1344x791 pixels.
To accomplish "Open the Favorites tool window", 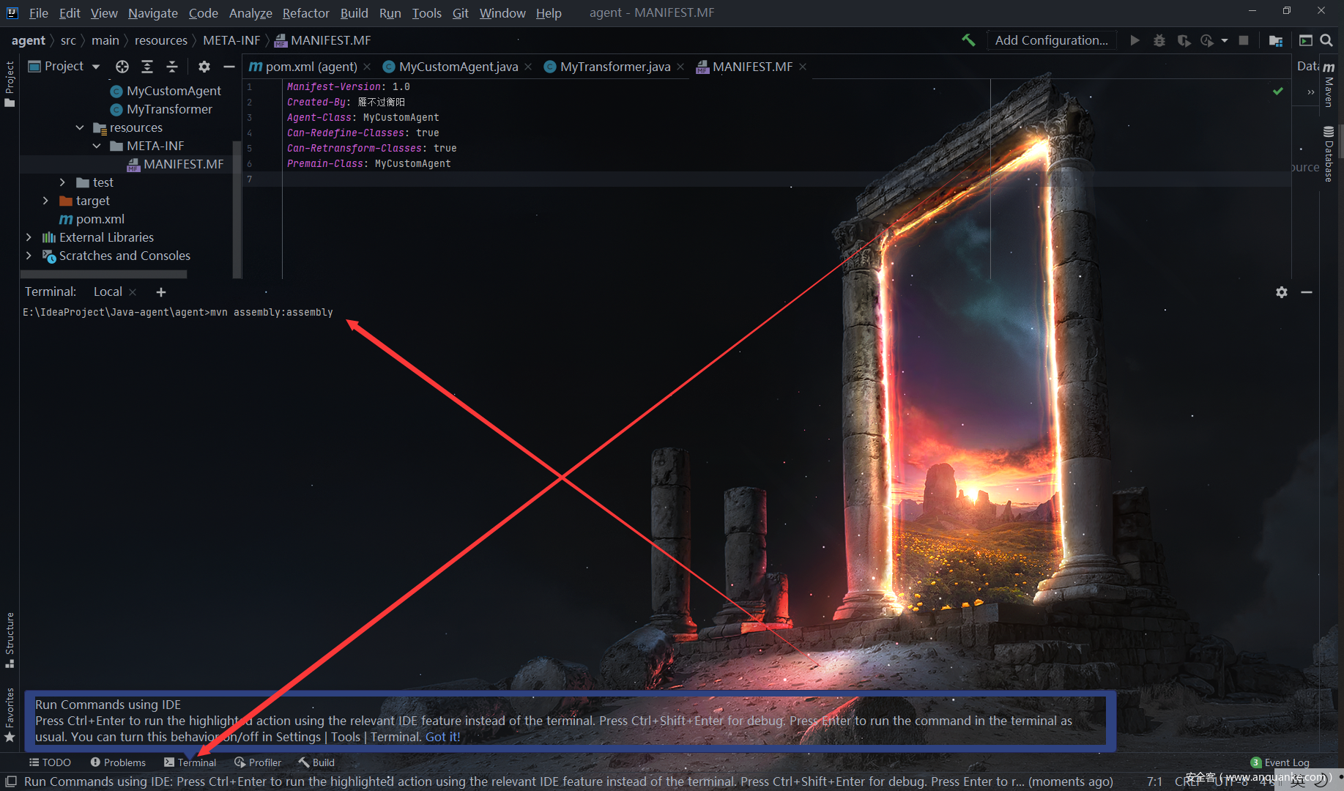I will click(x=10, y=715).
